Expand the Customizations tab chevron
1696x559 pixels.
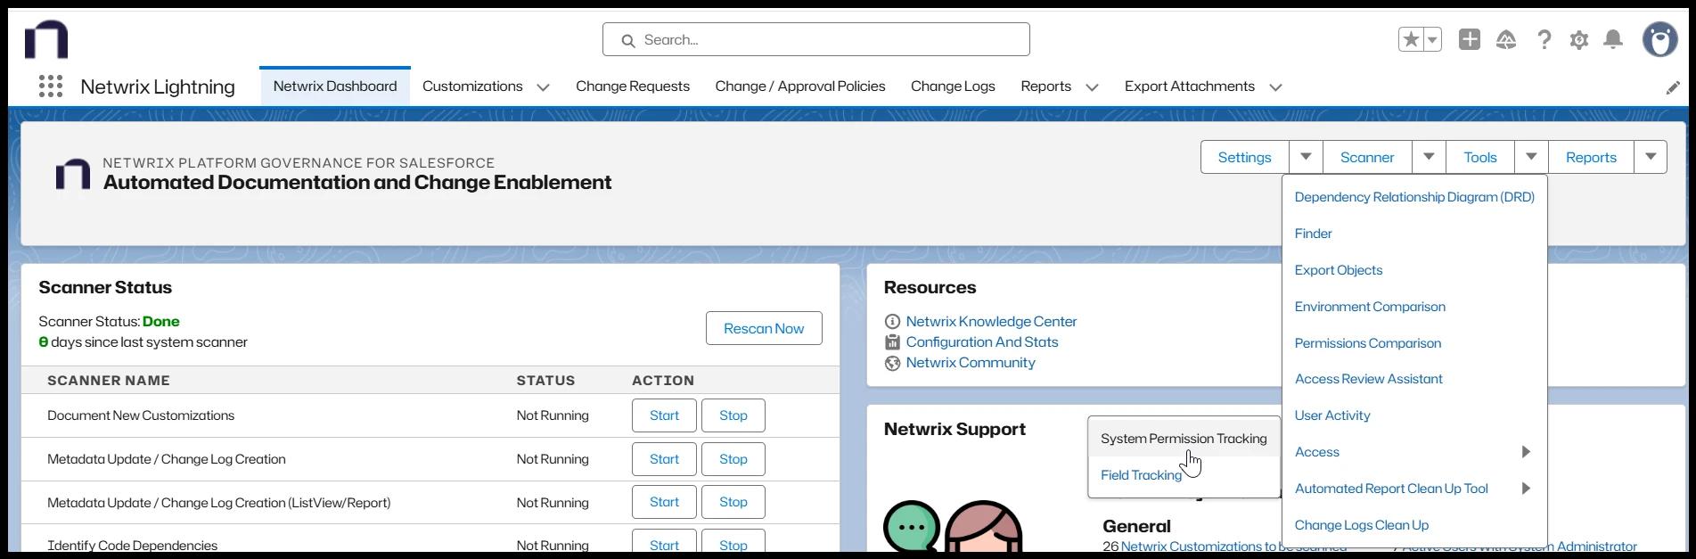pyautogui.click(x=543, y=87)
